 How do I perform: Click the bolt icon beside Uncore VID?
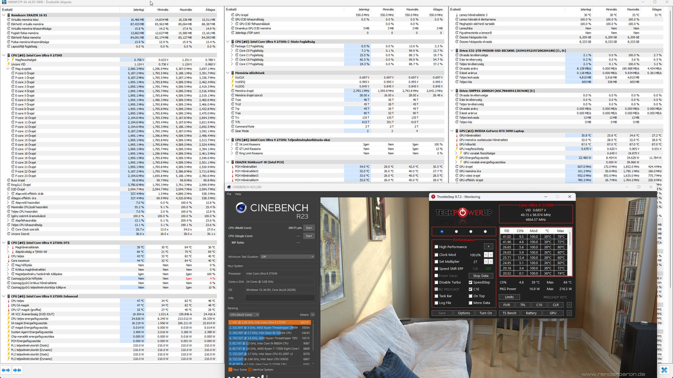click(x=9, y=64)
